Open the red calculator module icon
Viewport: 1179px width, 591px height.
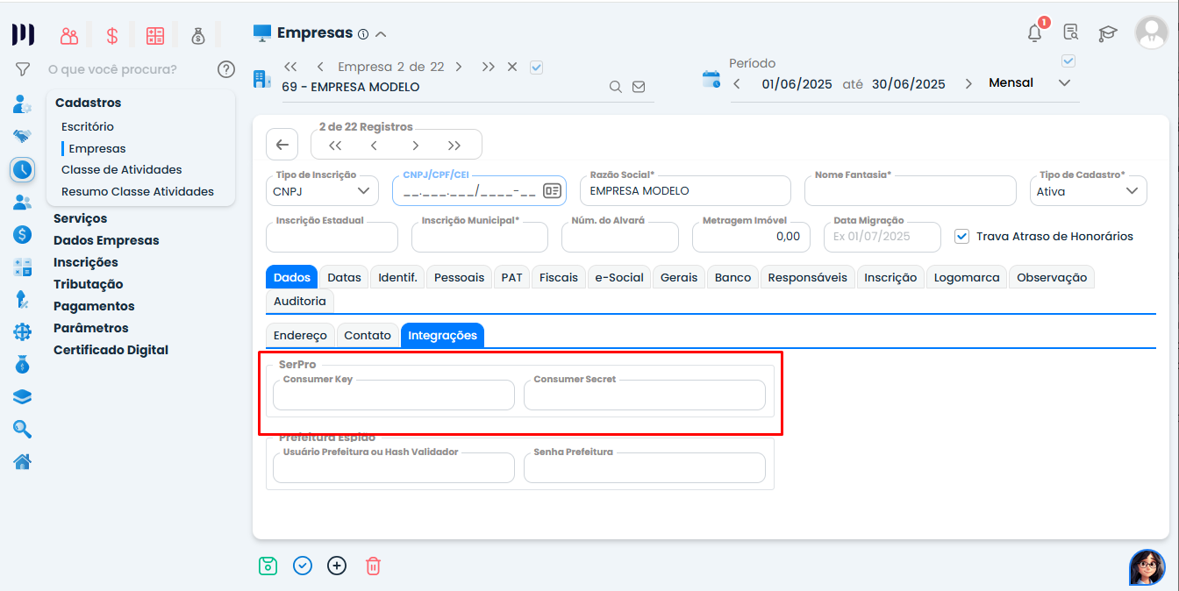click(155, 36)
